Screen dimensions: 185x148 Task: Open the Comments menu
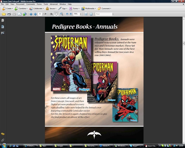(30, 4)
